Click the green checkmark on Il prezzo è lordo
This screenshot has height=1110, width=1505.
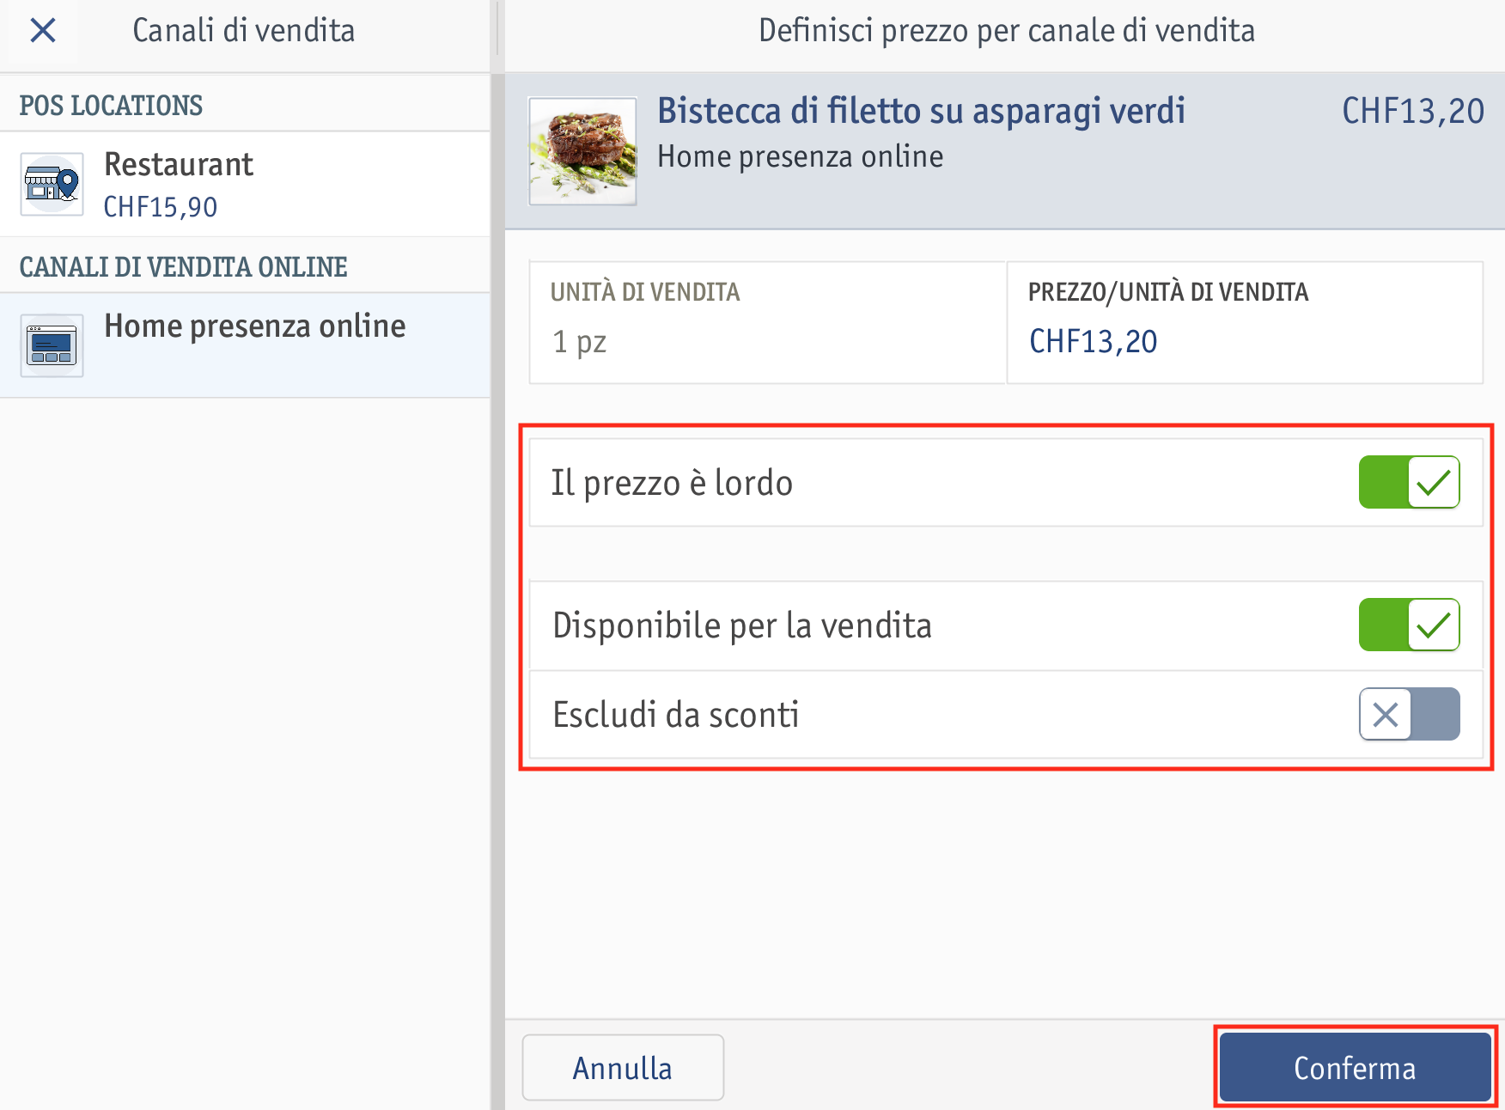coord(1434,482)
